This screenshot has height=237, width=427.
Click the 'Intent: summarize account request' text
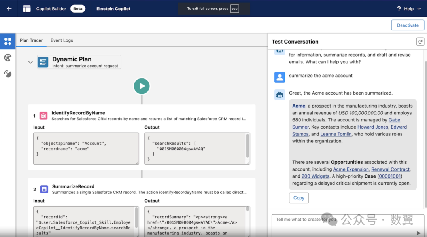[x=85, y=66]
